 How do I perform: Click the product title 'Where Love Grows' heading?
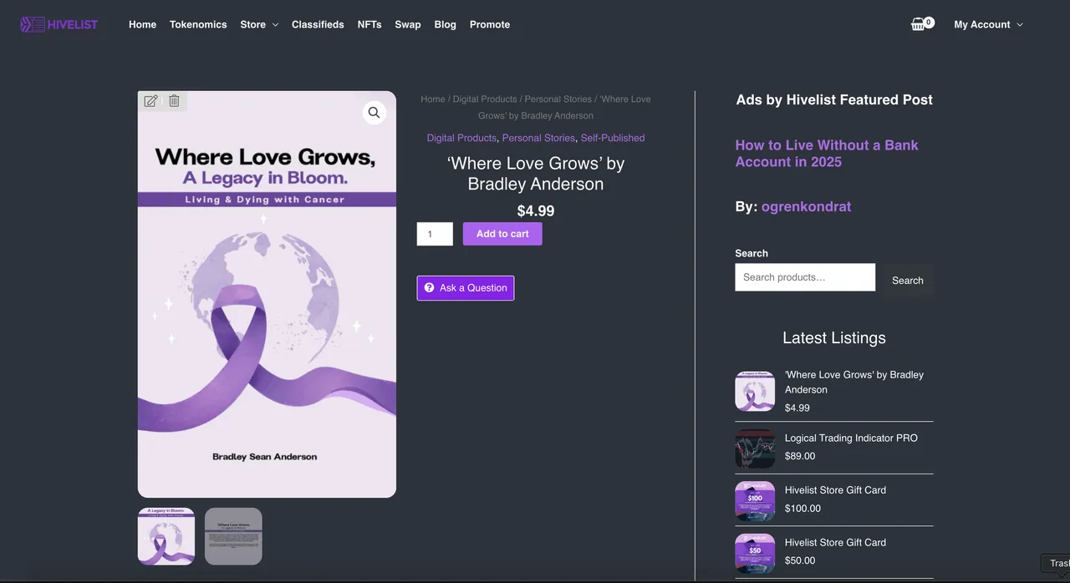(x=536, y=174)
